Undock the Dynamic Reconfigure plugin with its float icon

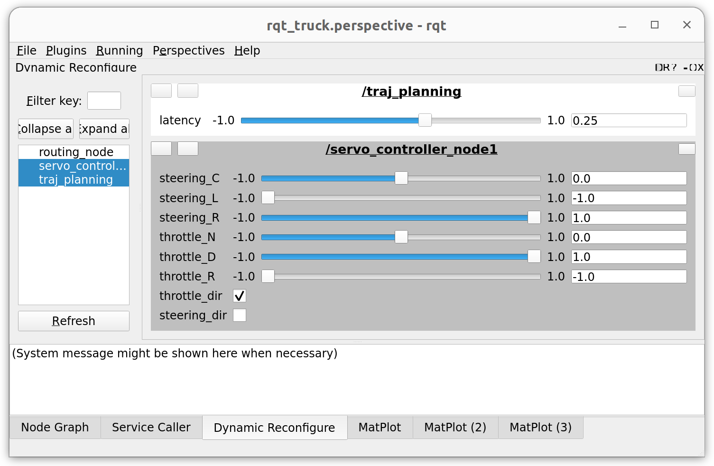tap(693, 67)
